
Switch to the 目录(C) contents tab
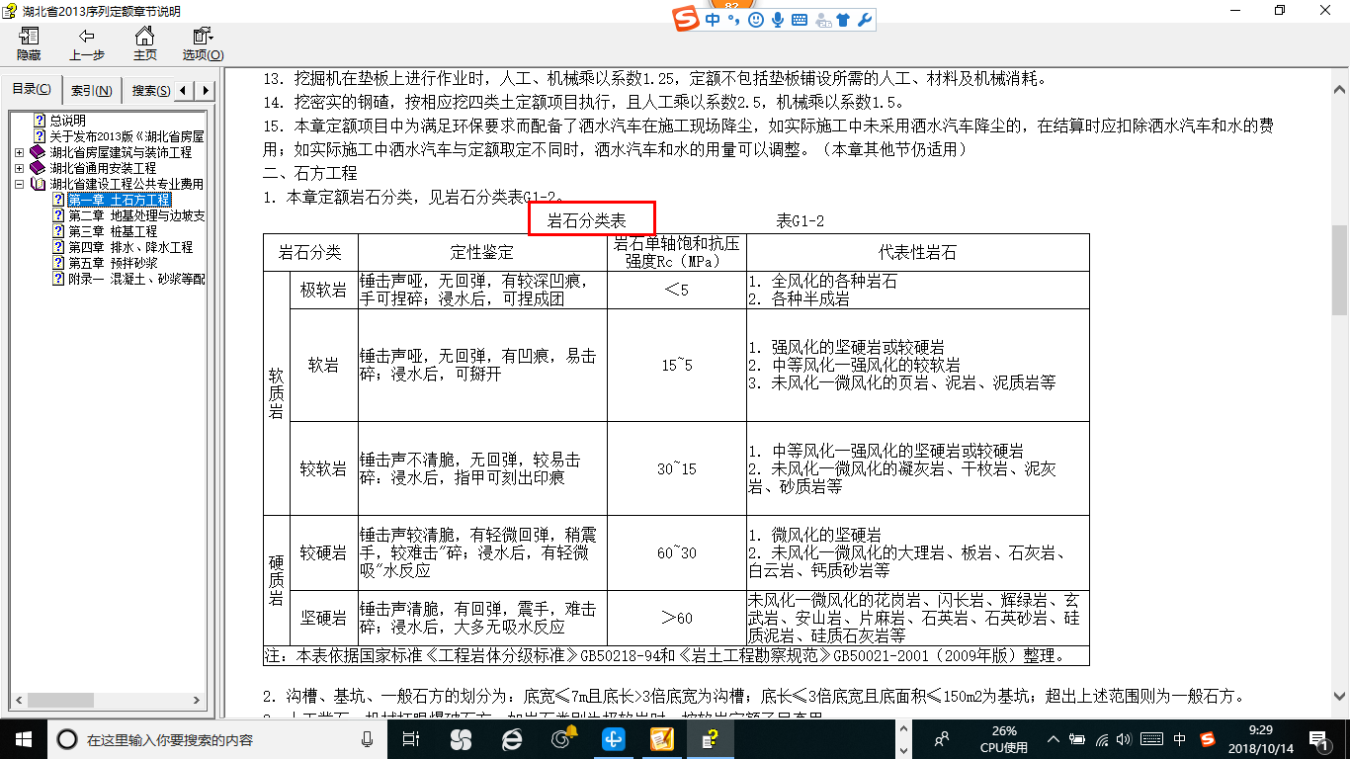click(32, 89)
